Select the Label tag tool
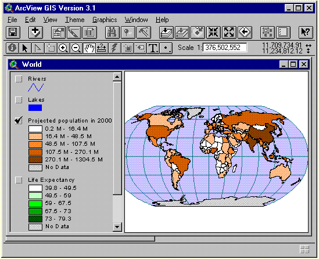The width and height of the screenshot is (319, 259). point(140,48)
